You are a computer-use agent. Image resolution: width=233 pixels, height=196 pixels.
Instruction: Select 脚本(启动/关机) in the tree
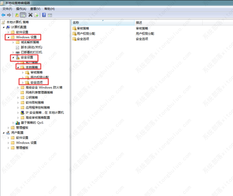coord(32,47)
